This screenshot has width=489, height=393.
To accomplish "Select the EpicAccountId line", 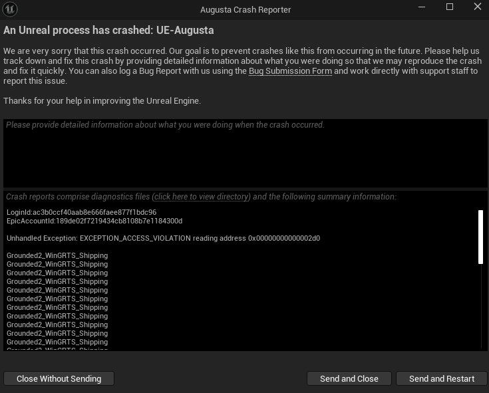I will coord(94,221).
